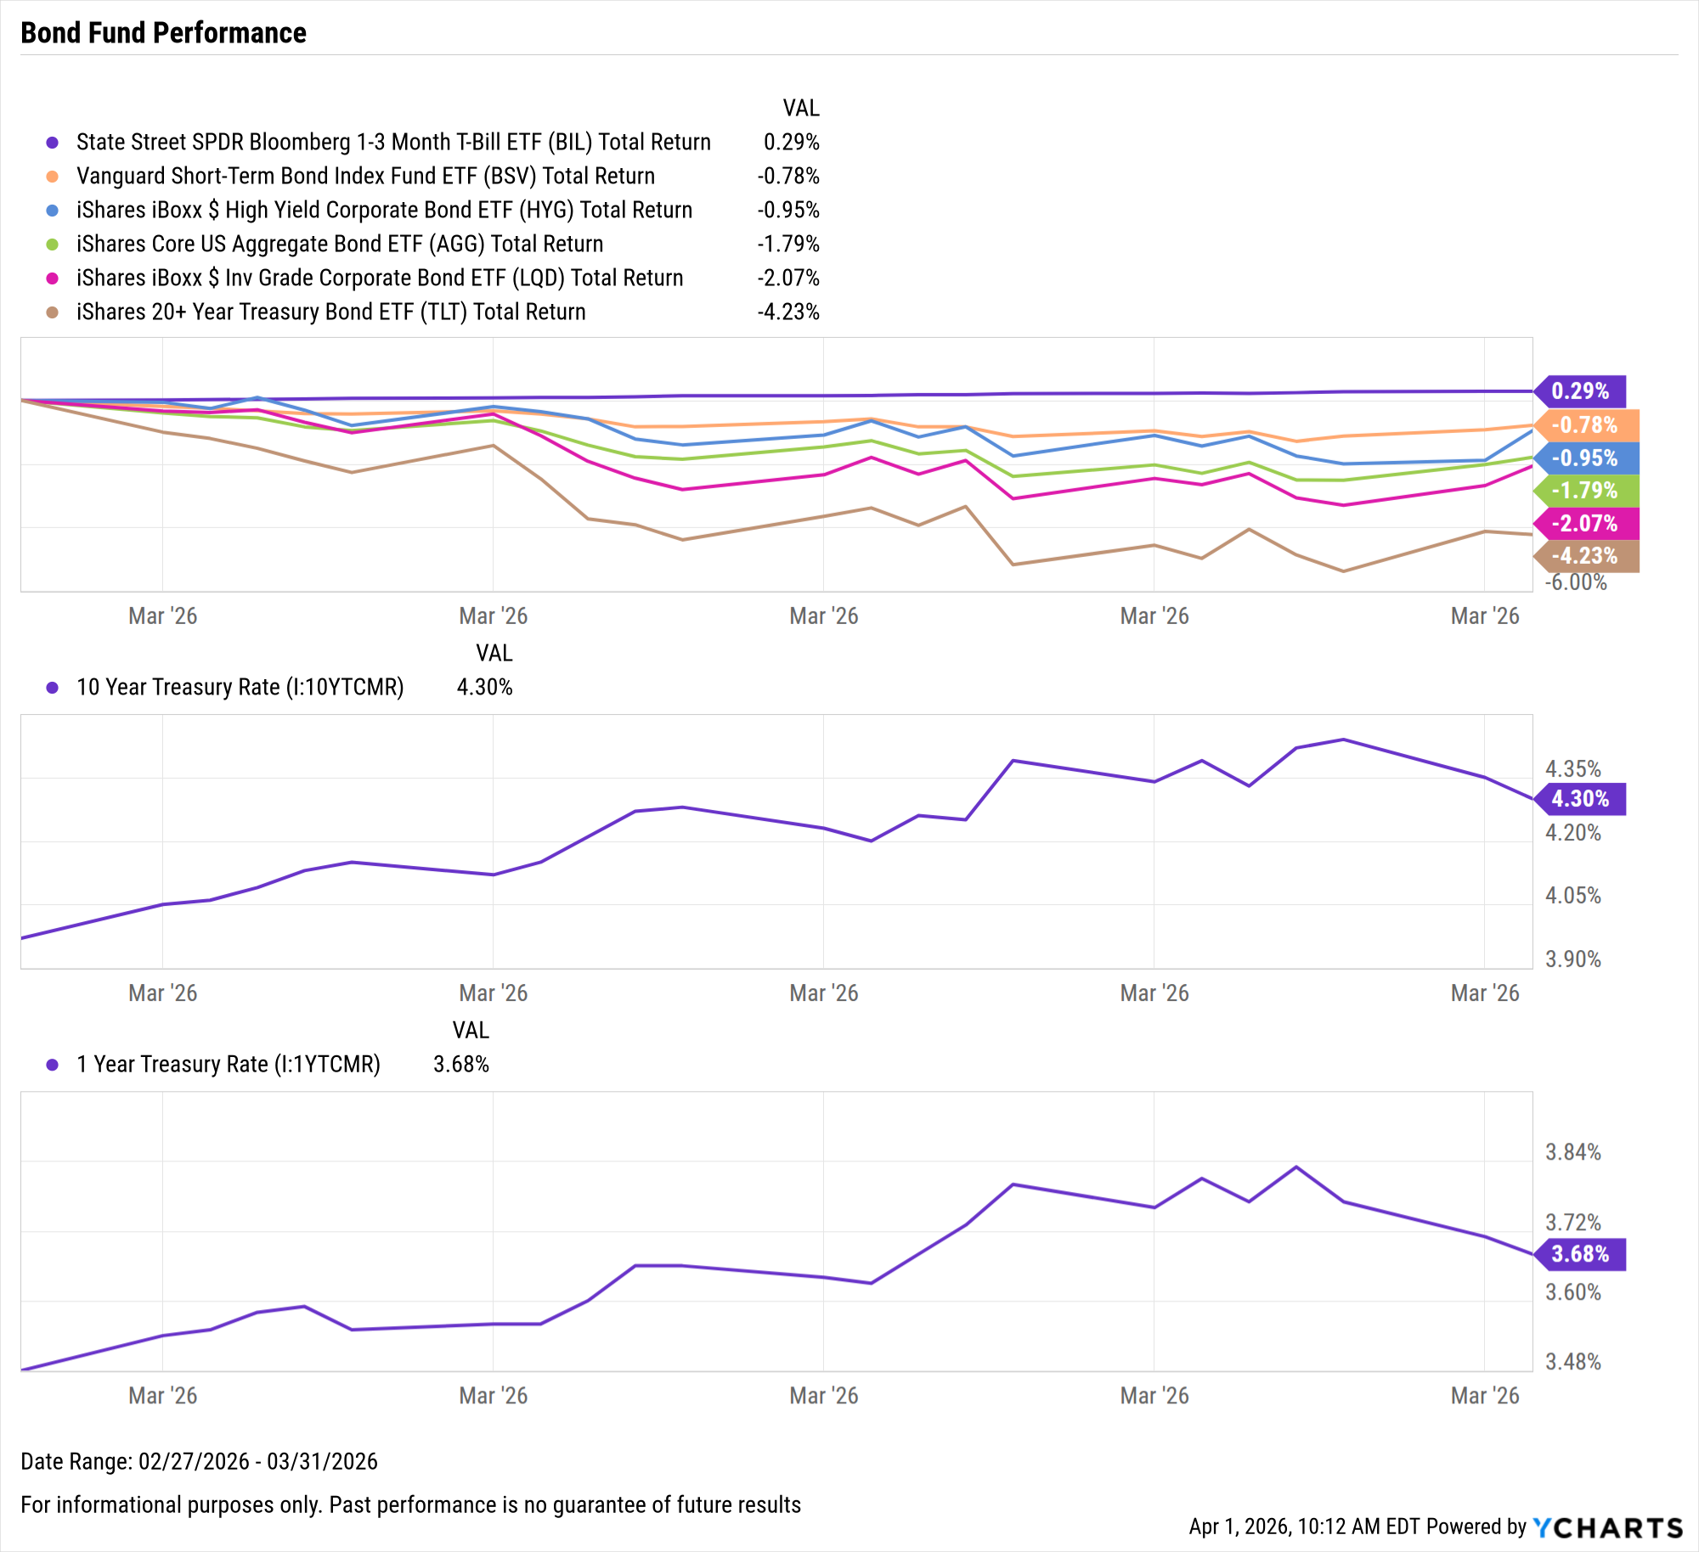Click the 3.68% flag on 1 Year chart
Viewport: 1699px width, 1552px height.
tap(1581, 1254)
